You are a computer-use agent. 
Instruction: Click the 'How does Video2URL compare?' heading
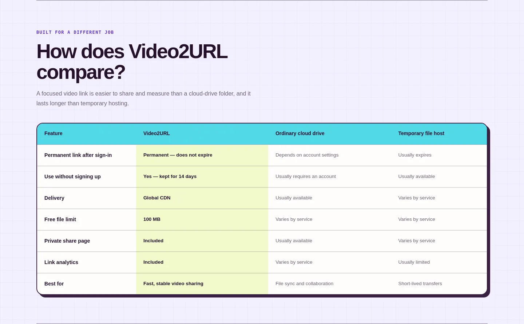click(x=132, y=62)
